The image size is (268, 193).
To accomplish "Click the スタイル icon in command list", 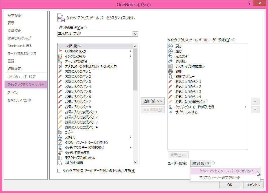I will 60,137.
